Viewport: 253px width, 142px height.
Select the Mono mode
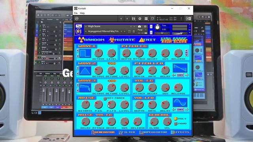point(176,123)
